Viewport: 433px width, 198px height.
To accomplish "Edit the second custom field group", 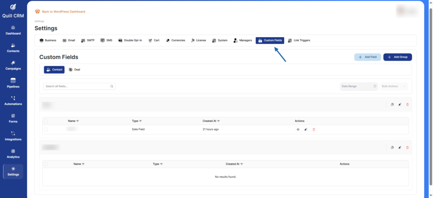I will (400, 147).
